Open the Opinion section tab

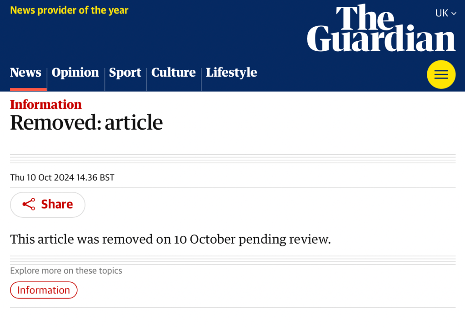[x=75, y=73]
